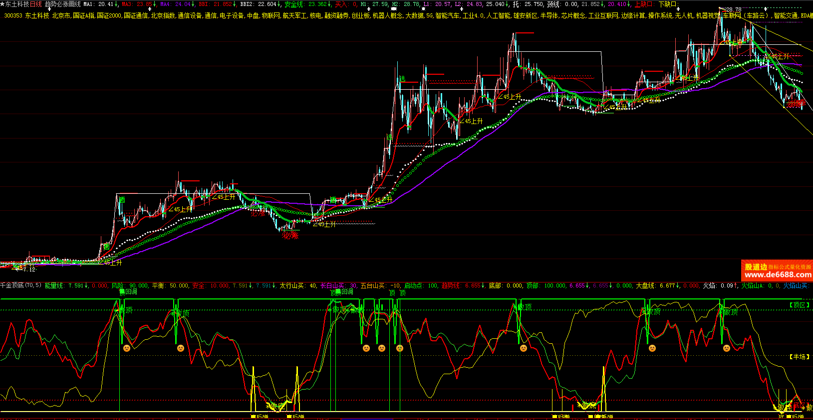Click the 股道边 watermark logo

756,267
